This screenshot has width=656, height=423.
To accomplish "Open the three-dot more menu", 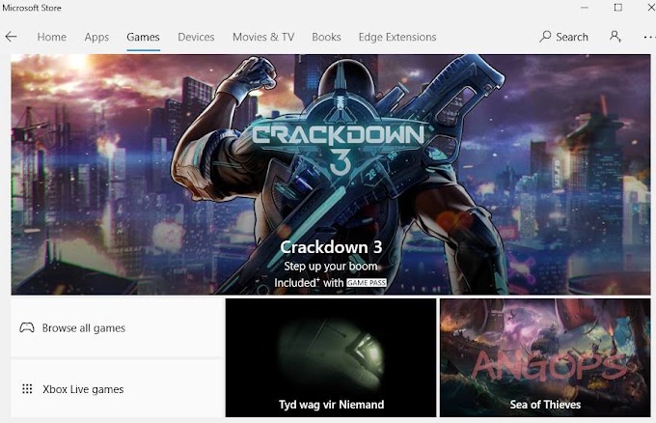I will pos(649,37).
